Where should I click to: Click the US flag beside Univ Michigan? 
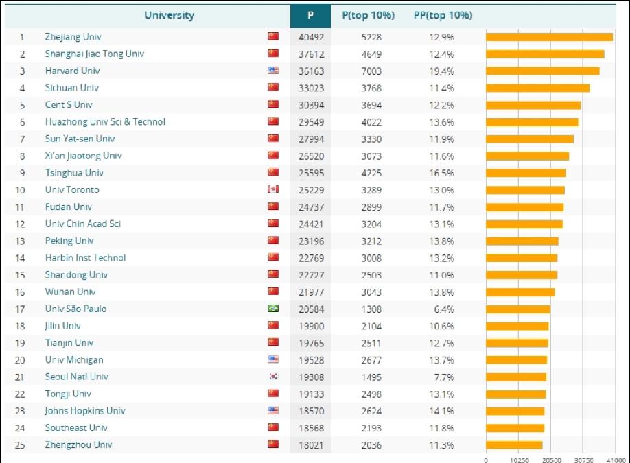pos(273,359)
